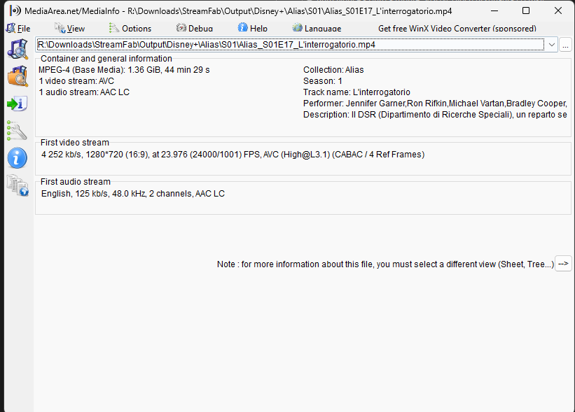Click the 'MPEG-4 (Base Media): 1.36 GiB' line
Image resolution: width=575 pixels, height=412 pixels.
tap(124, 70)
